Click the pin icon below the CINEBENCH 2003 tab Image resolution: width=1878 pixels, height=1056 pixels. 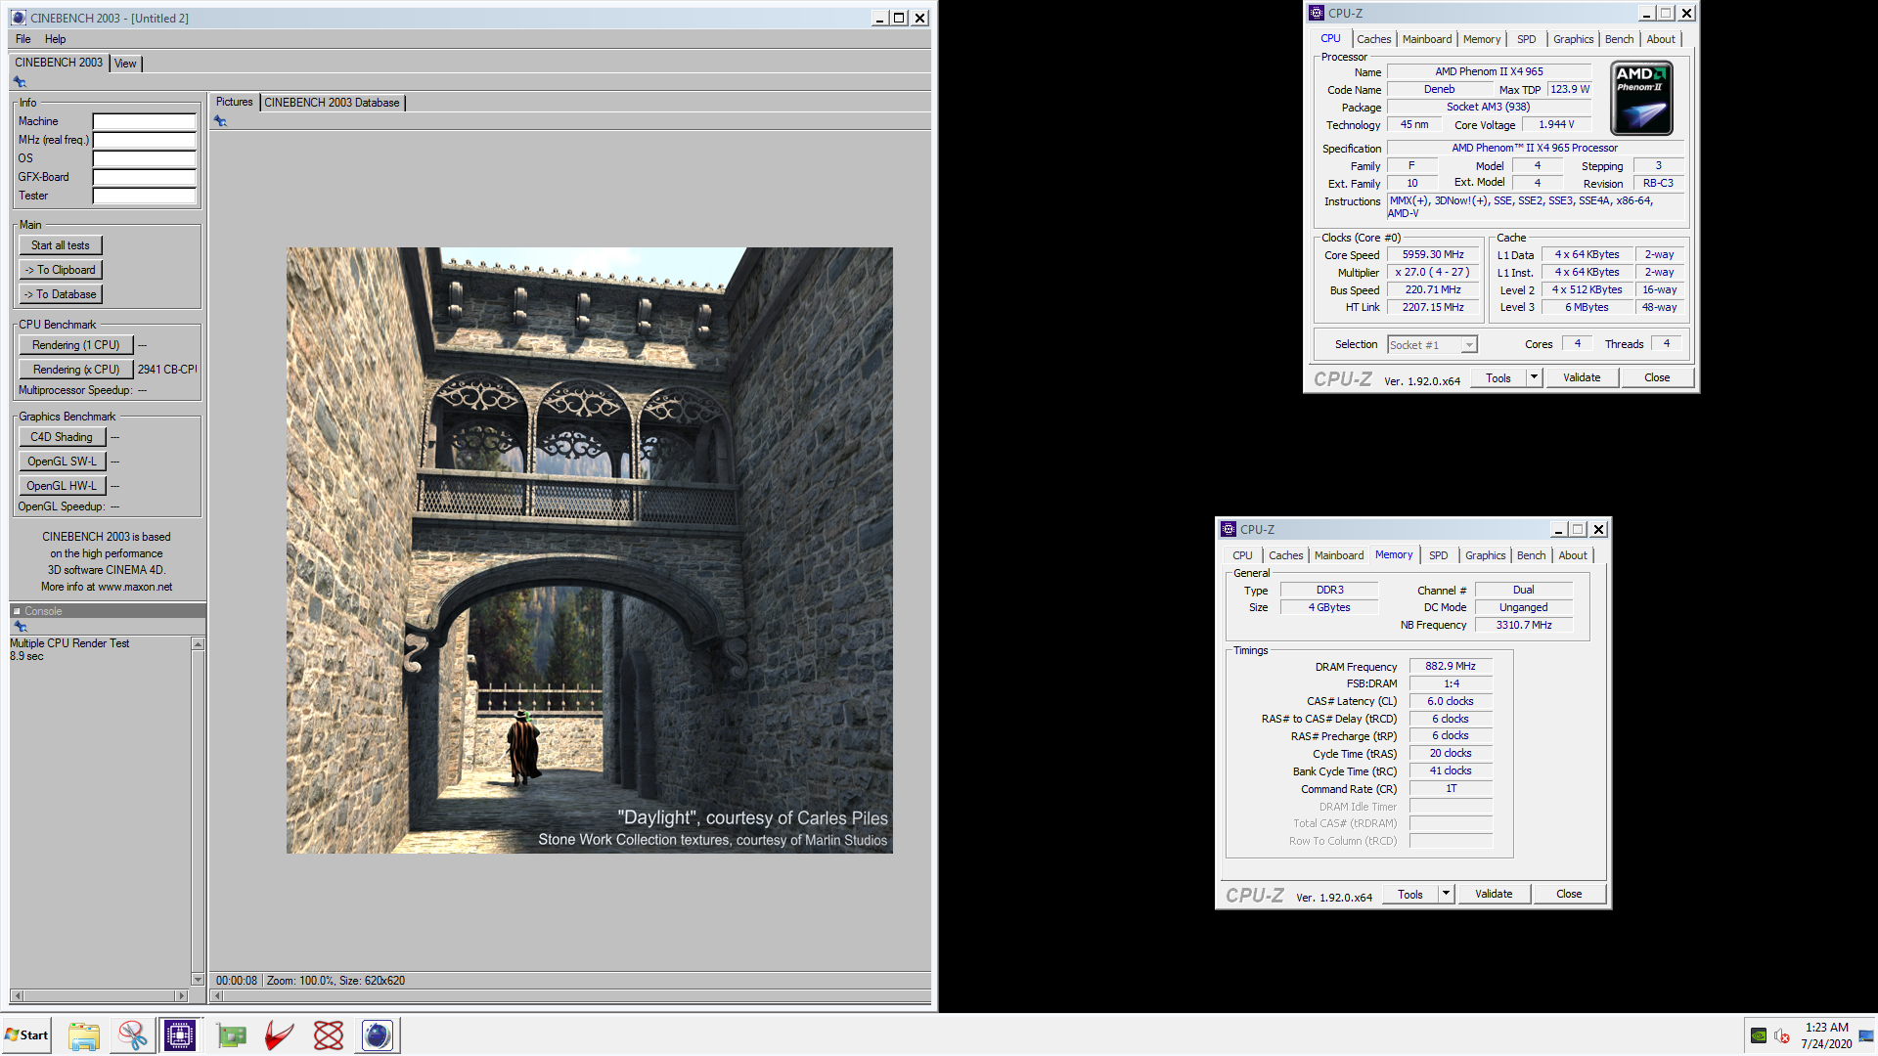point(20,82)
